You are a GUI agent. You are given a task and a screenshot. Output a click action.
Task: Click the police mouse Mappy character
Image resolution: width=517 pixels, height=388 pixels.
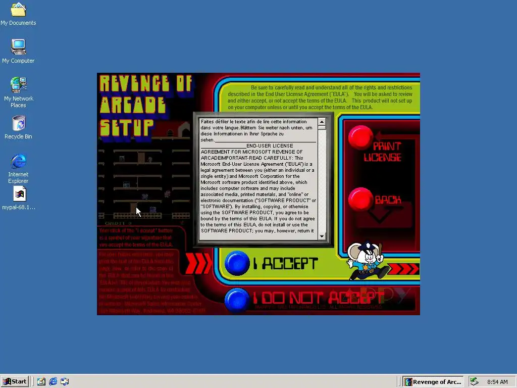pos(368,261)
